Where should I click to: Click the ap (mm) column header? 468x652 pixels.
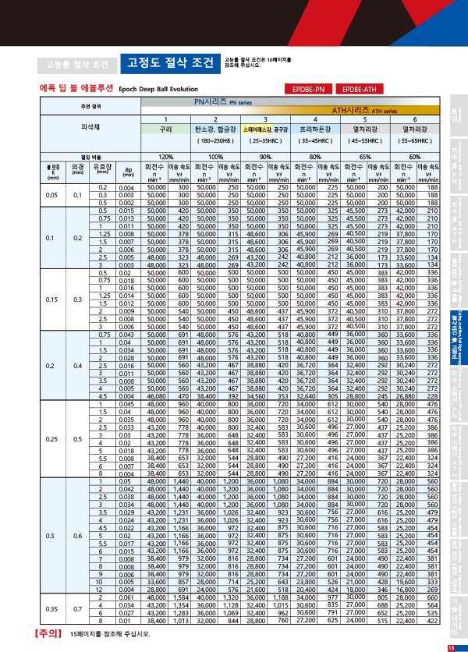click(129, 172)
